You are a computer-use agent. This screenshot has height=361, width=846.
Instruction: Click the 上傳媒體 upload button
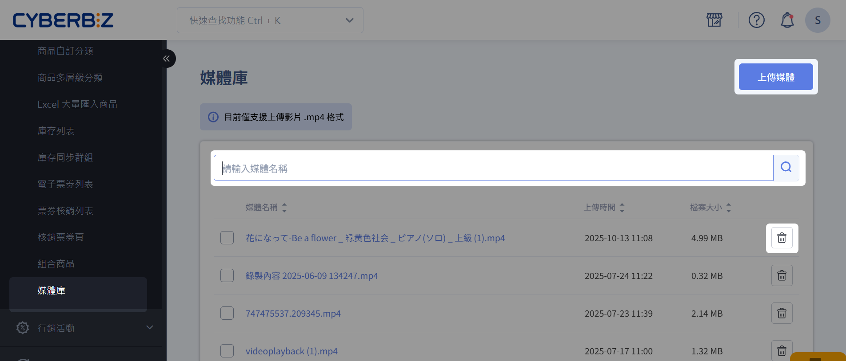pyautogui.click(x=776, y=77)
